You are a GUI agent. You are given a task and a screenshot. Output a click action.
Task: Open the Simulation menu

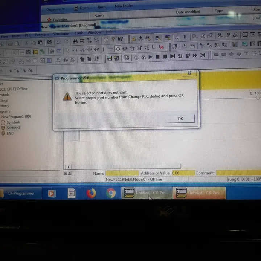pos(62,34)
